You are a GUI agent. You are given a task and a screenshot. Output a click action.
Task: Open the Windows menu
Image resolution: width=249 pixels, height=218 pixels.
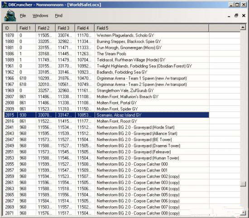[40, 15]
